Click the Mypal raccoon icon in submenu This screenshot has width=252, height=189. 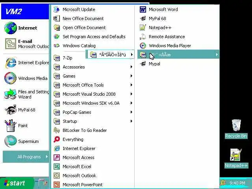[143, 64]
